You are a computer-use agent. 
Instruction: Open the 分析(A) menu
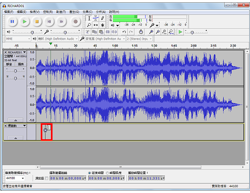click(x=101, y=12)
